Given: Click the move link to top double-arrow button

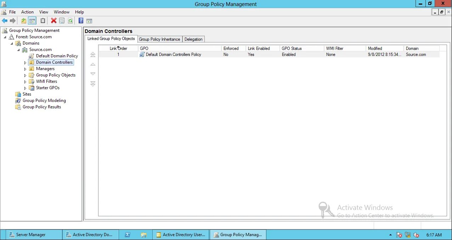Looking at the screenshot, I should tap(92, 54).
